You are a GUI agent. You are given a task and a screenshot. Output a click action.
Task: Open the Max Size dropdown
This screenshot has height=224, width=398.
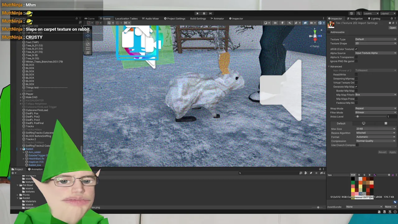click(376, 129)
